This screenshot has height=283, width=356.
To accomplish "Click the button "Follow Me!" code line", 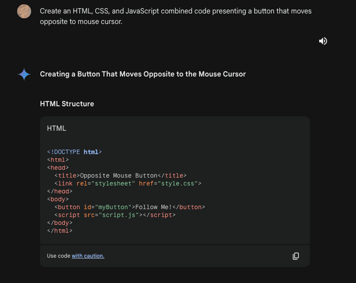I will [129, 207].
